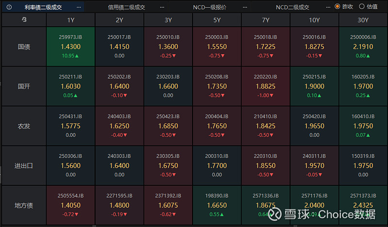
Task: Click bond cell 200404.IB
Action: (217, 126)
